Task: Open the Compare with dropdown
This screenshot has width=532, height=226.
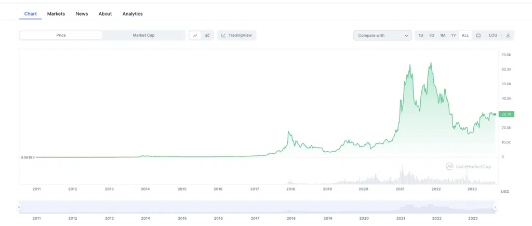Action: [x=382, y=35]
